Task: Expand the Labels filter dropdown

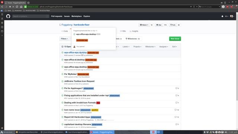Action: [x=126, y=47]
